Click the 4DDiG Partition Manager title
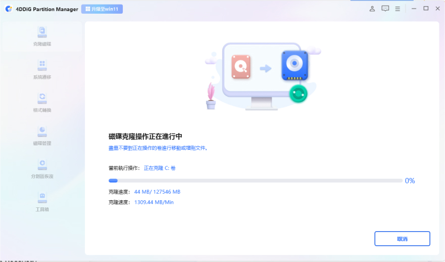This screenshot has height=262, width=445. tap(47, 9)
